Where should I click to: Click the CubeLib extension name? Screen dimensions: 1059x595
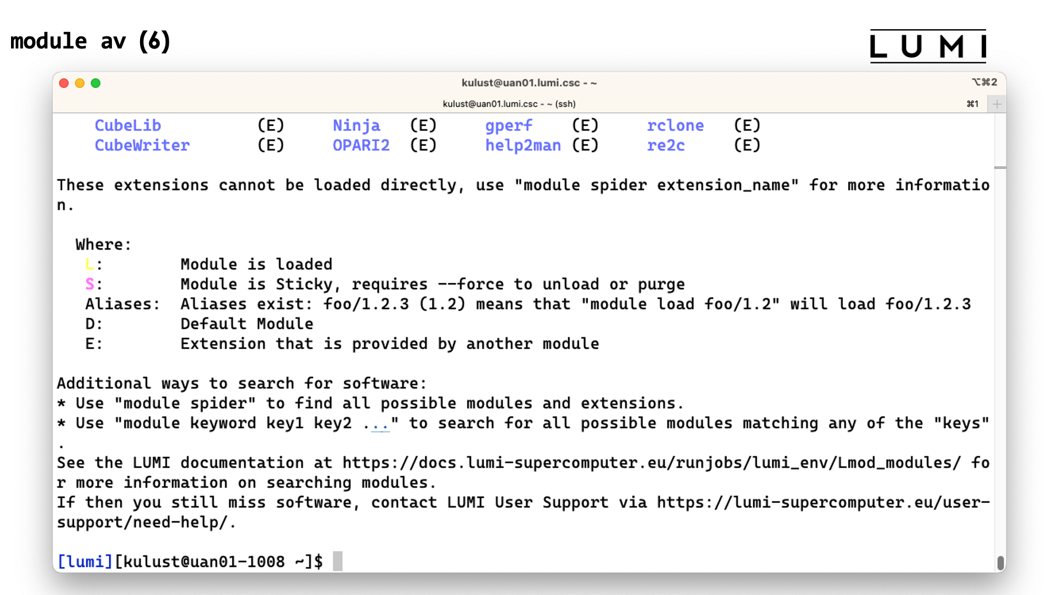click(x=128, y=126)
